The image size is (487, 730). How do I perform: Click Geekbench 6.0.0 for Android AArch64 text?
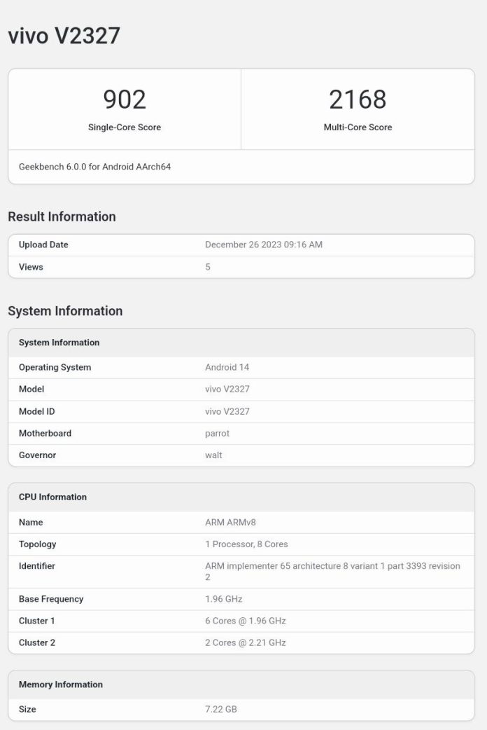(x=95, y=167)
